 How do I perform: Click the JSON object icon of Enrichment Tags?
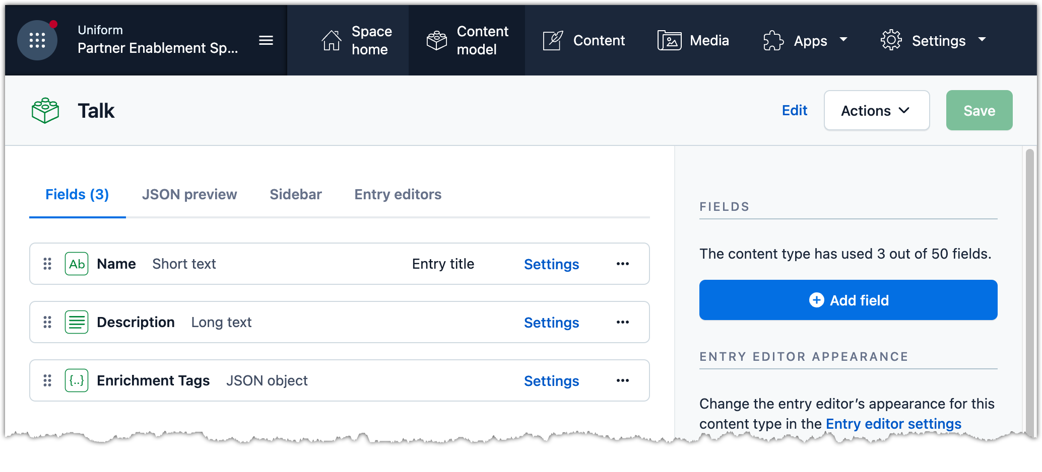click(77, 380)
